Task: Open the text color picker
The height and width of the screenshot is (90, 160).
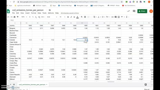Action: tap(77, 17)
